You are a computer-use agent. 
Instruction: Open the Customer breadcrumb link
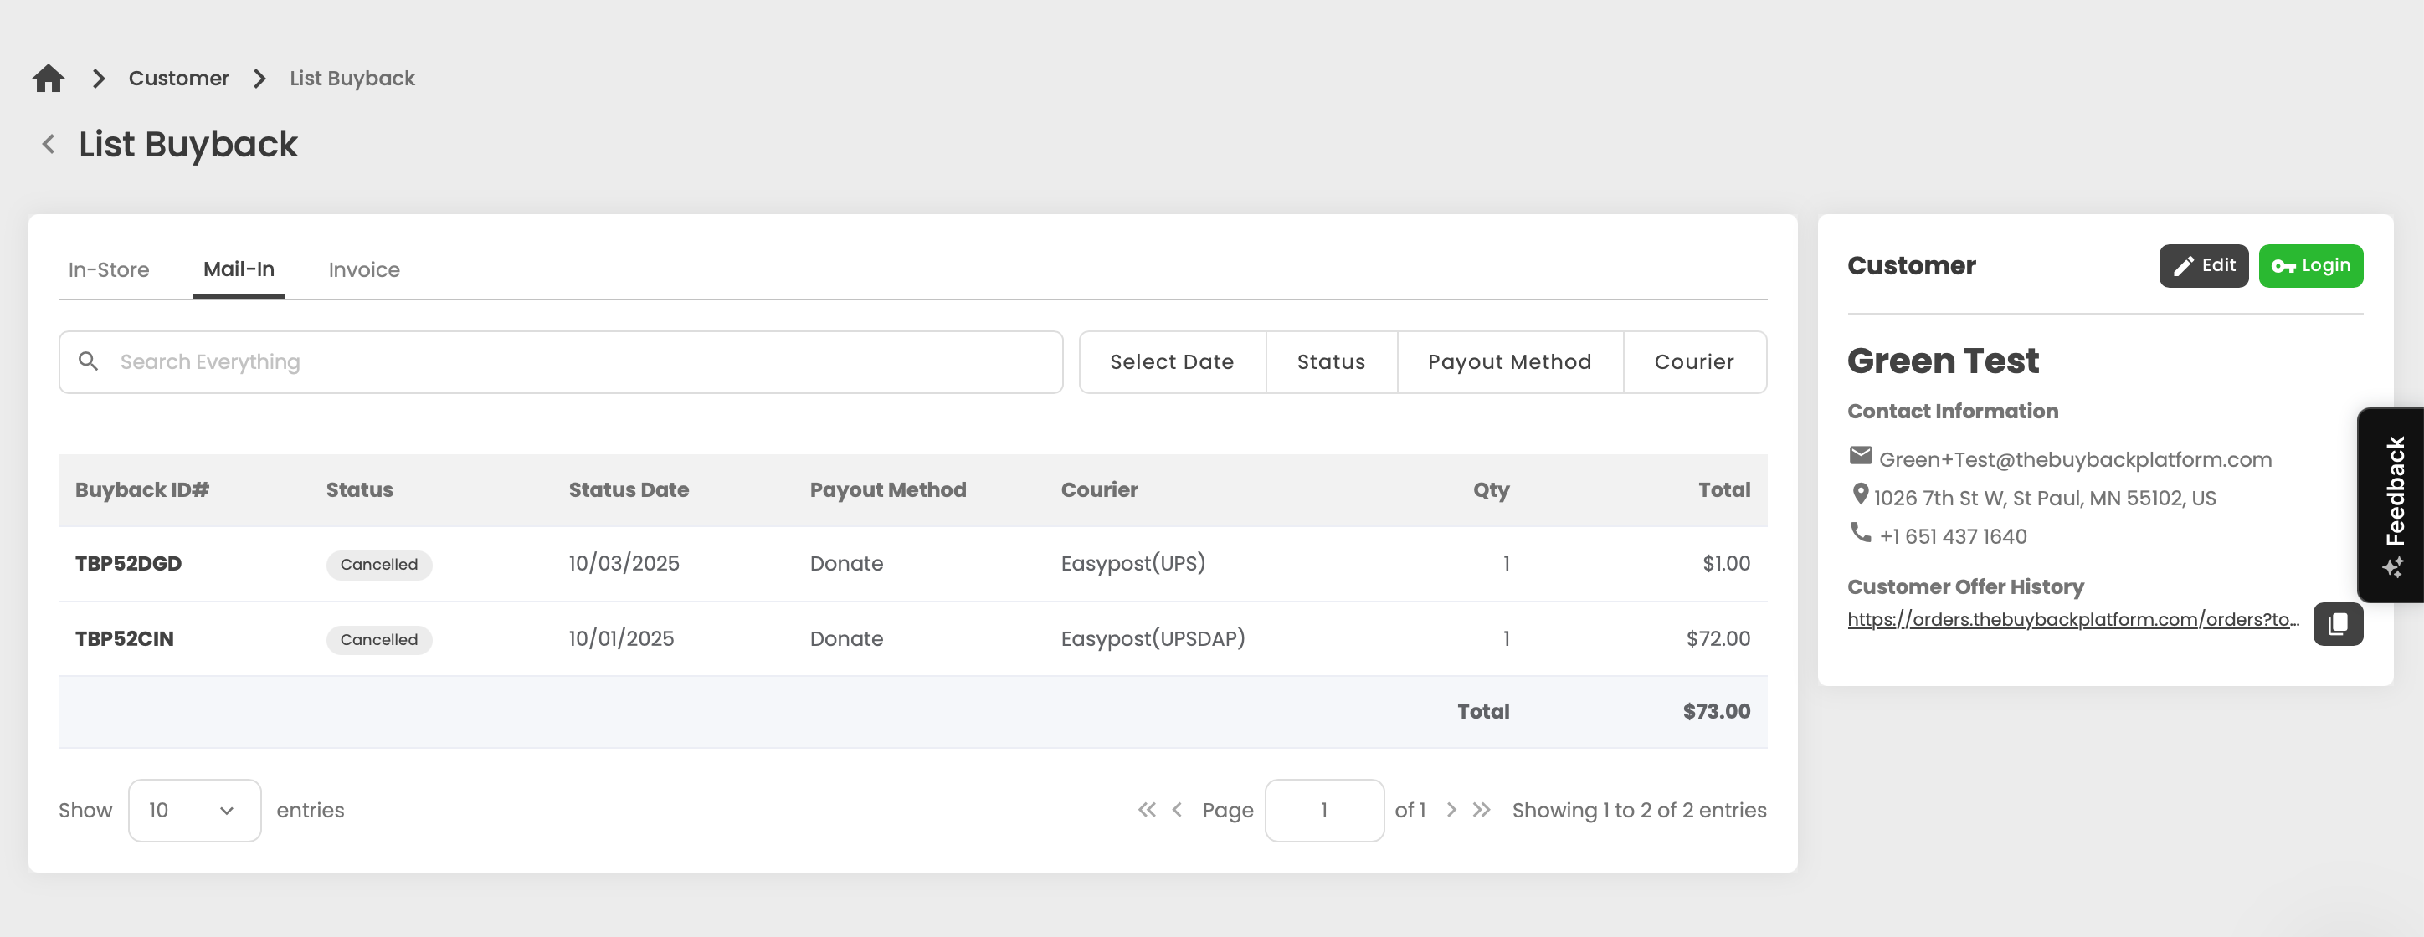(x=179, y=78)
